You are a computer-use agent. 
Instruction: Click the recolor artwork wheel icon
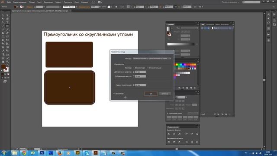point(116,7)
